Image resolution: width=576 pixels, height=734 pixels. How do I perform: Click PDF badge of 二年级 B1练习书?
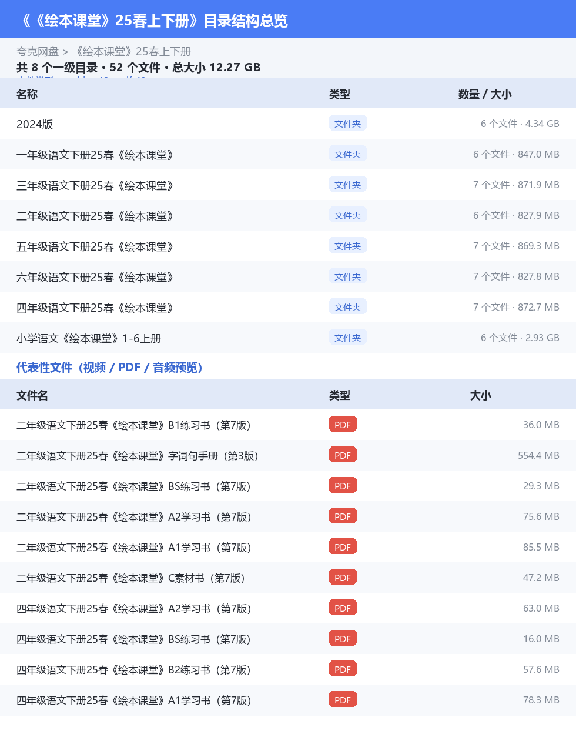(x=343, y=424)
